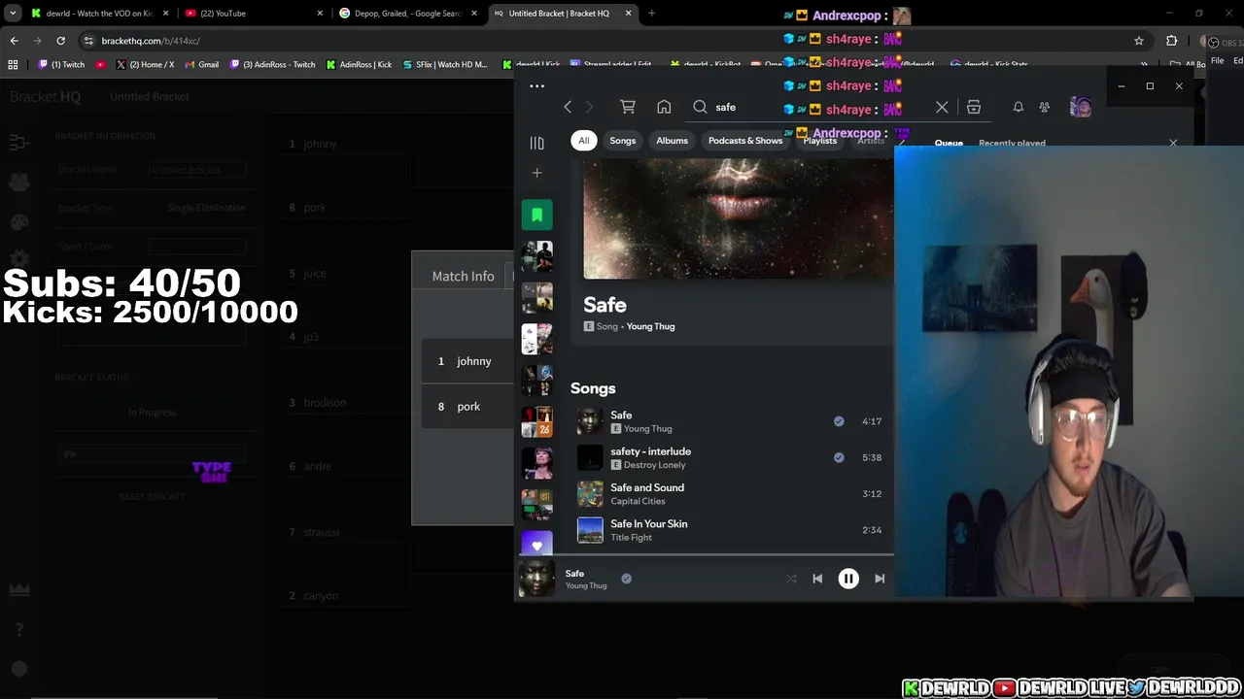Open the sidebar playlist cover showing number 26
This screenshot has width=1244, height=699.
[x=536, y=422]
